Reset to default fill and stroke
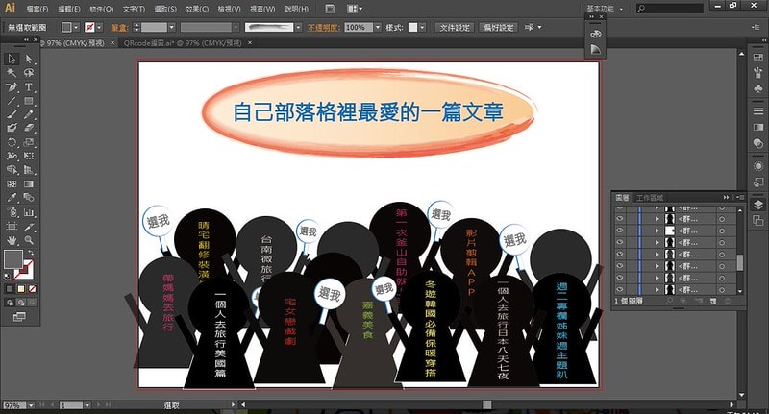Viewport: 769px width, 414px height. [x=7, y=276]
